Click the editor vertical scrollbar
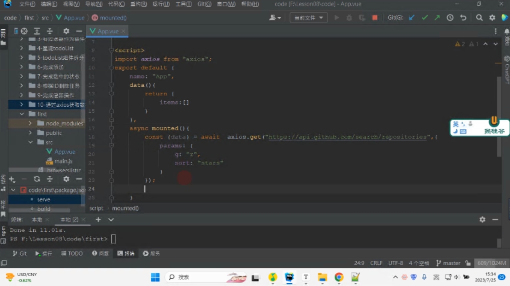The image size is (510, 286). 499,116
